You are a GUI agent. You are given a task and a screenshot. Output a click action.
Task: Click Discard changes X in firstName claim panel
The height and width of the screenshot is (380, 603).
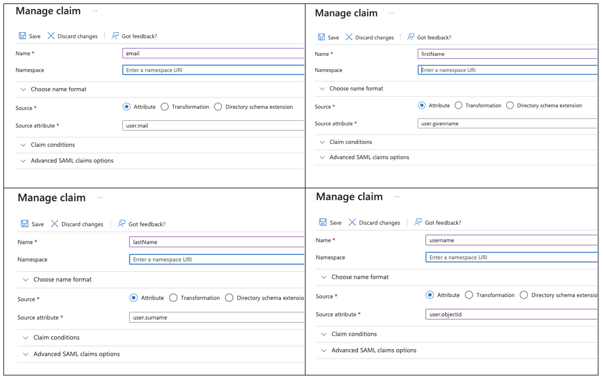[349, 37]
